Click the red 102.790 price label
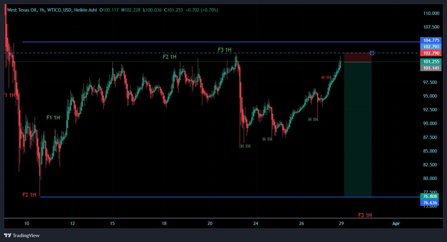This screenshot has width=447, height=242. (x=429, y=53)
